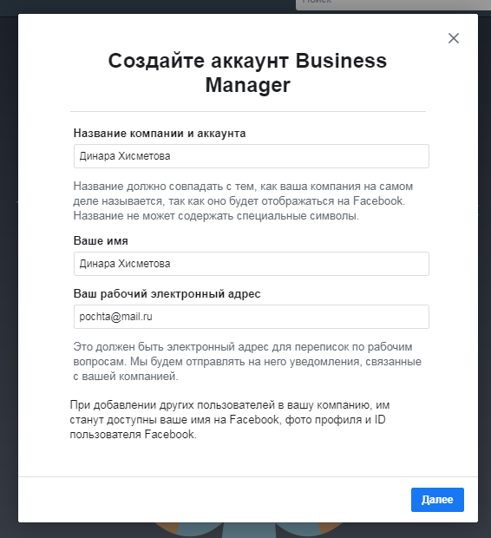
Task: Click the pochta@mail.ru email field
Action: tap(252, 317)
